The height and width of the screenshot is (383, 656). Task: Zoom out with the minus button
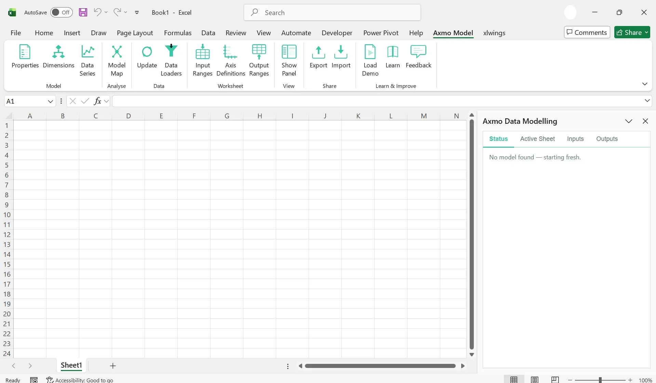point(570,380)
